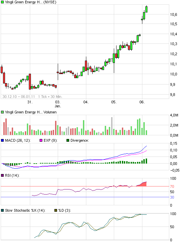Click the last green candlestick at the chart top
The image size is (183, 243).
pyautogui.click(x=146, y=9)
